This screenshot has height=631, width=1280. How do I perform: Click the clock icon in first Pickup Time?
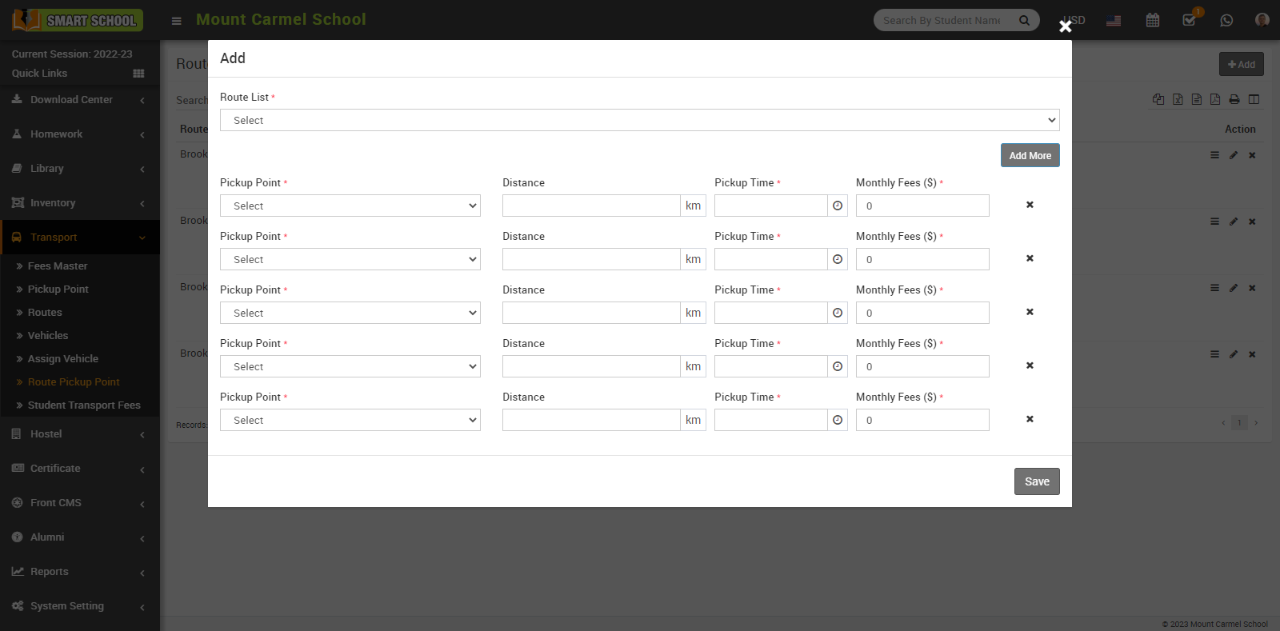pyautogui.click(x=838, y=206)
